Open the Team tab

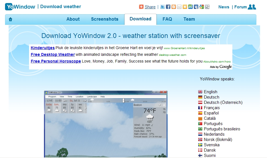point(189,19)
